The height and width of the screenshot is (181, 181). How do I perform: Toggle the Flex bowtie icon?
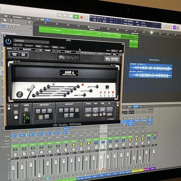click(42, 20)
